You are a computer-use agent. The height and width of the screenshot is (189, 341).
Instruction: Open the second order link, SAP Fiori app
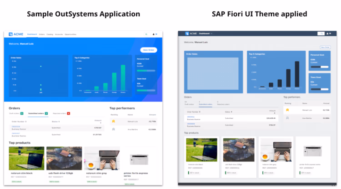pos(191,124)
